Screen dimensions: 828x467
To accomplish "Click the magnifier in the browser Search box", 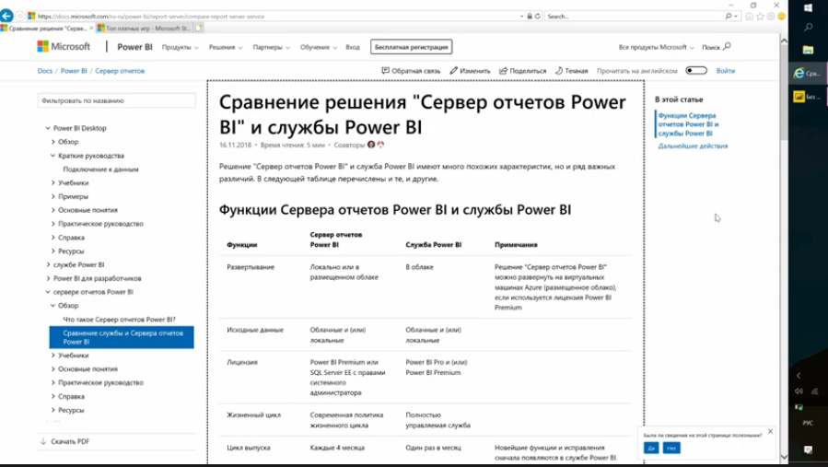I will pos(729,17).
